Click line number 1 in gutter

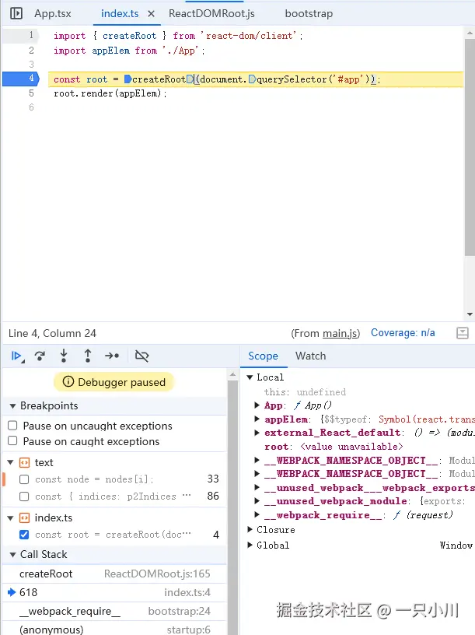pyautogui.click(x=31, y=36)
